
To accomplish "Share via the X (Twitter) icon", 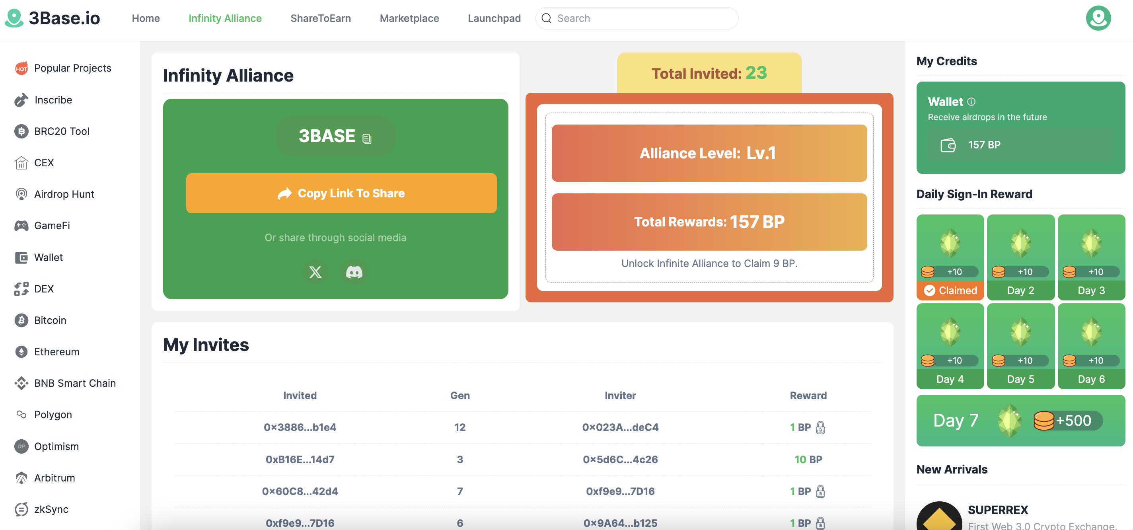I will tap(315, 272).
